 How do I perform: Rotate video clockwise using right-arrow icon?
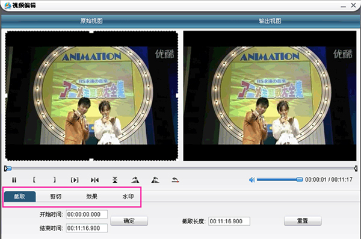pyautogui.click(x=135, y=180)
